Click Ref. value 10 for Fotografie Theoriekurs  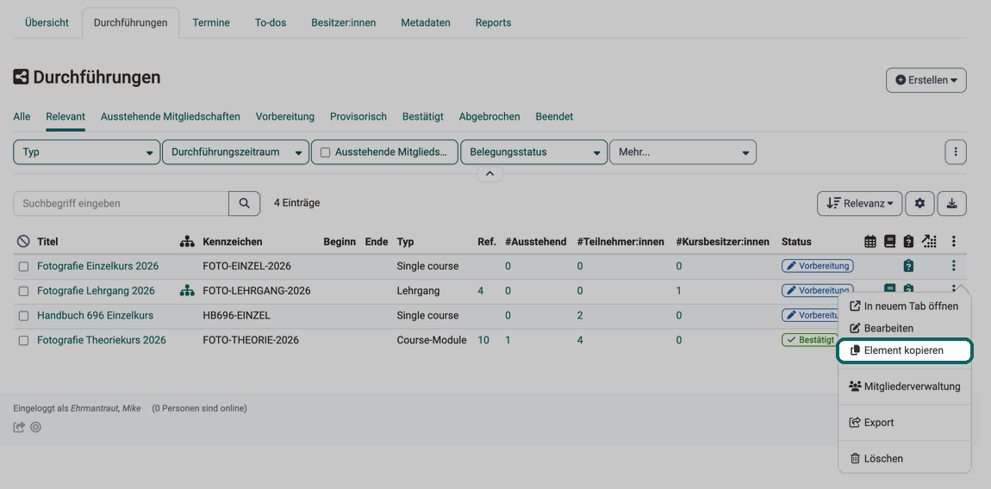[x=483, y=341]
